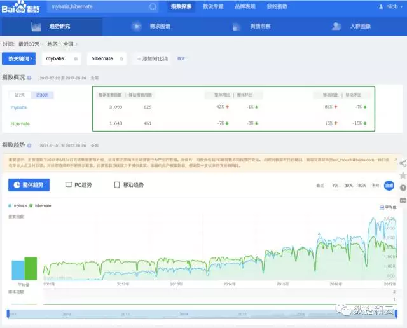407x328 pixels.
Task: Click 添加对比词 to add keyword
Action: pos(153,59)
